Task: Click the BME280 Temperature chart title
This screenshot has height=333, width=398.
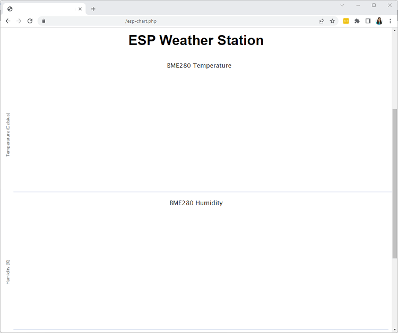Action: tap(199, 66)
